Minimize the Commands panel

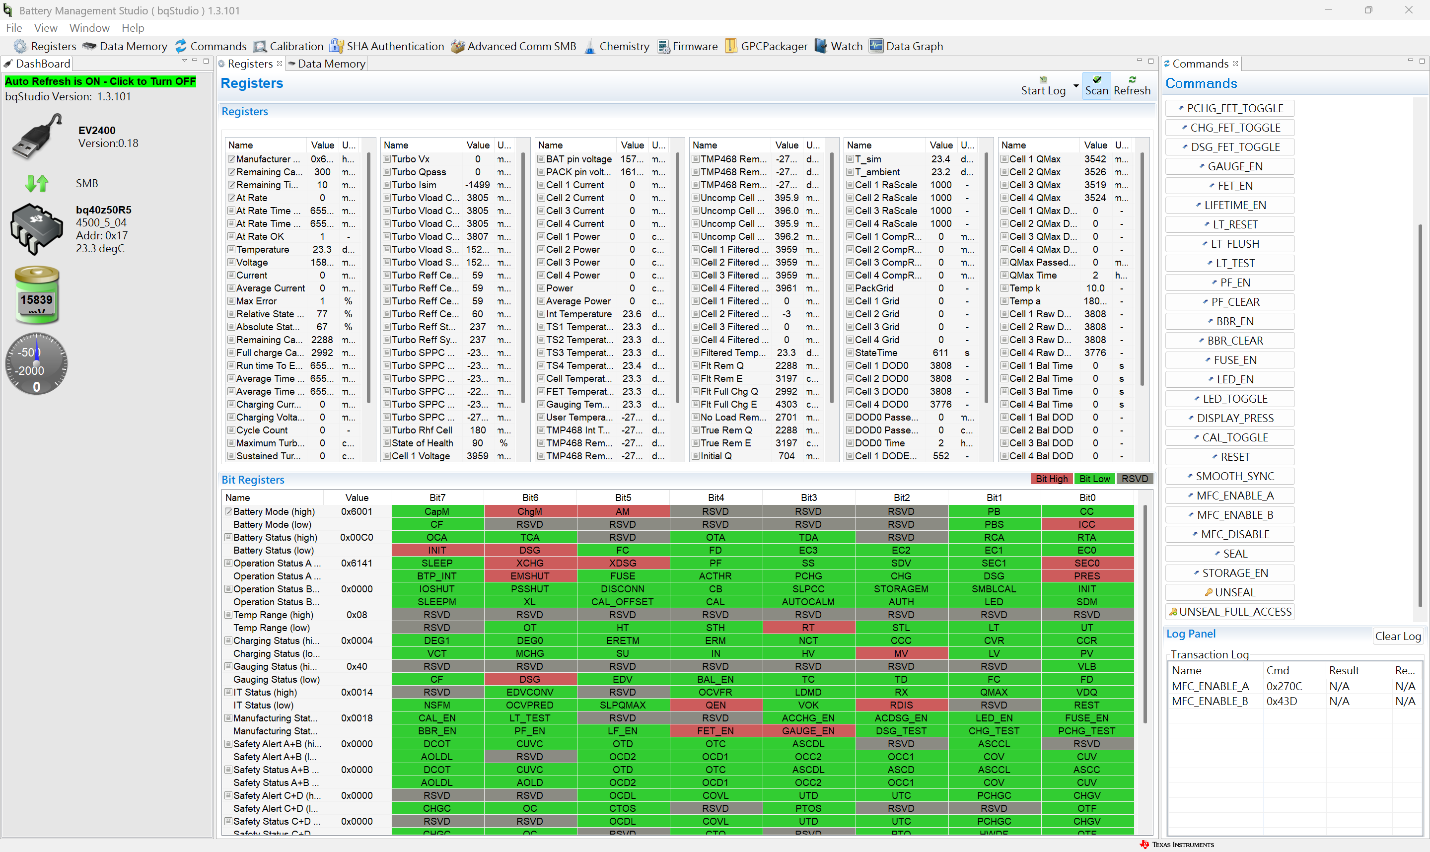[x=1411, y=60]
